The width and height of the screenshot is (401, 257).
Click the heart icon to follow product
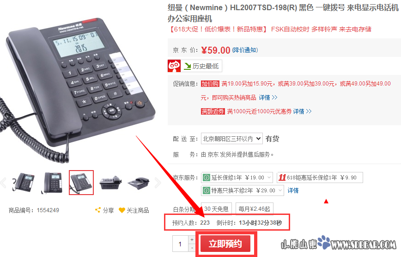click(122, 210)
